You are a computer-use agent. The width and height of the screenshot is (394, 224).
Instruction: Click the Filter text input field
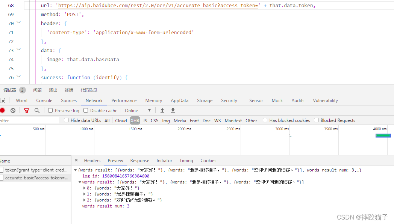(29, 121)
